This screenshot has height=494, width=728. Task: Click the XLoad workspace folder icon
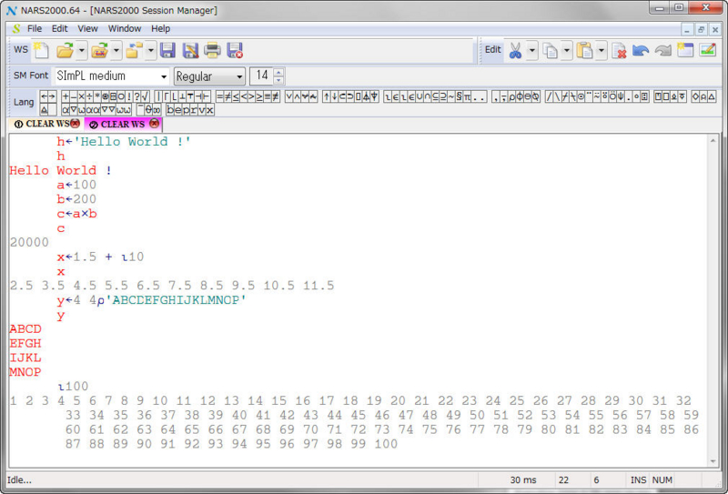pyautogui.click(x=99, y=50)
